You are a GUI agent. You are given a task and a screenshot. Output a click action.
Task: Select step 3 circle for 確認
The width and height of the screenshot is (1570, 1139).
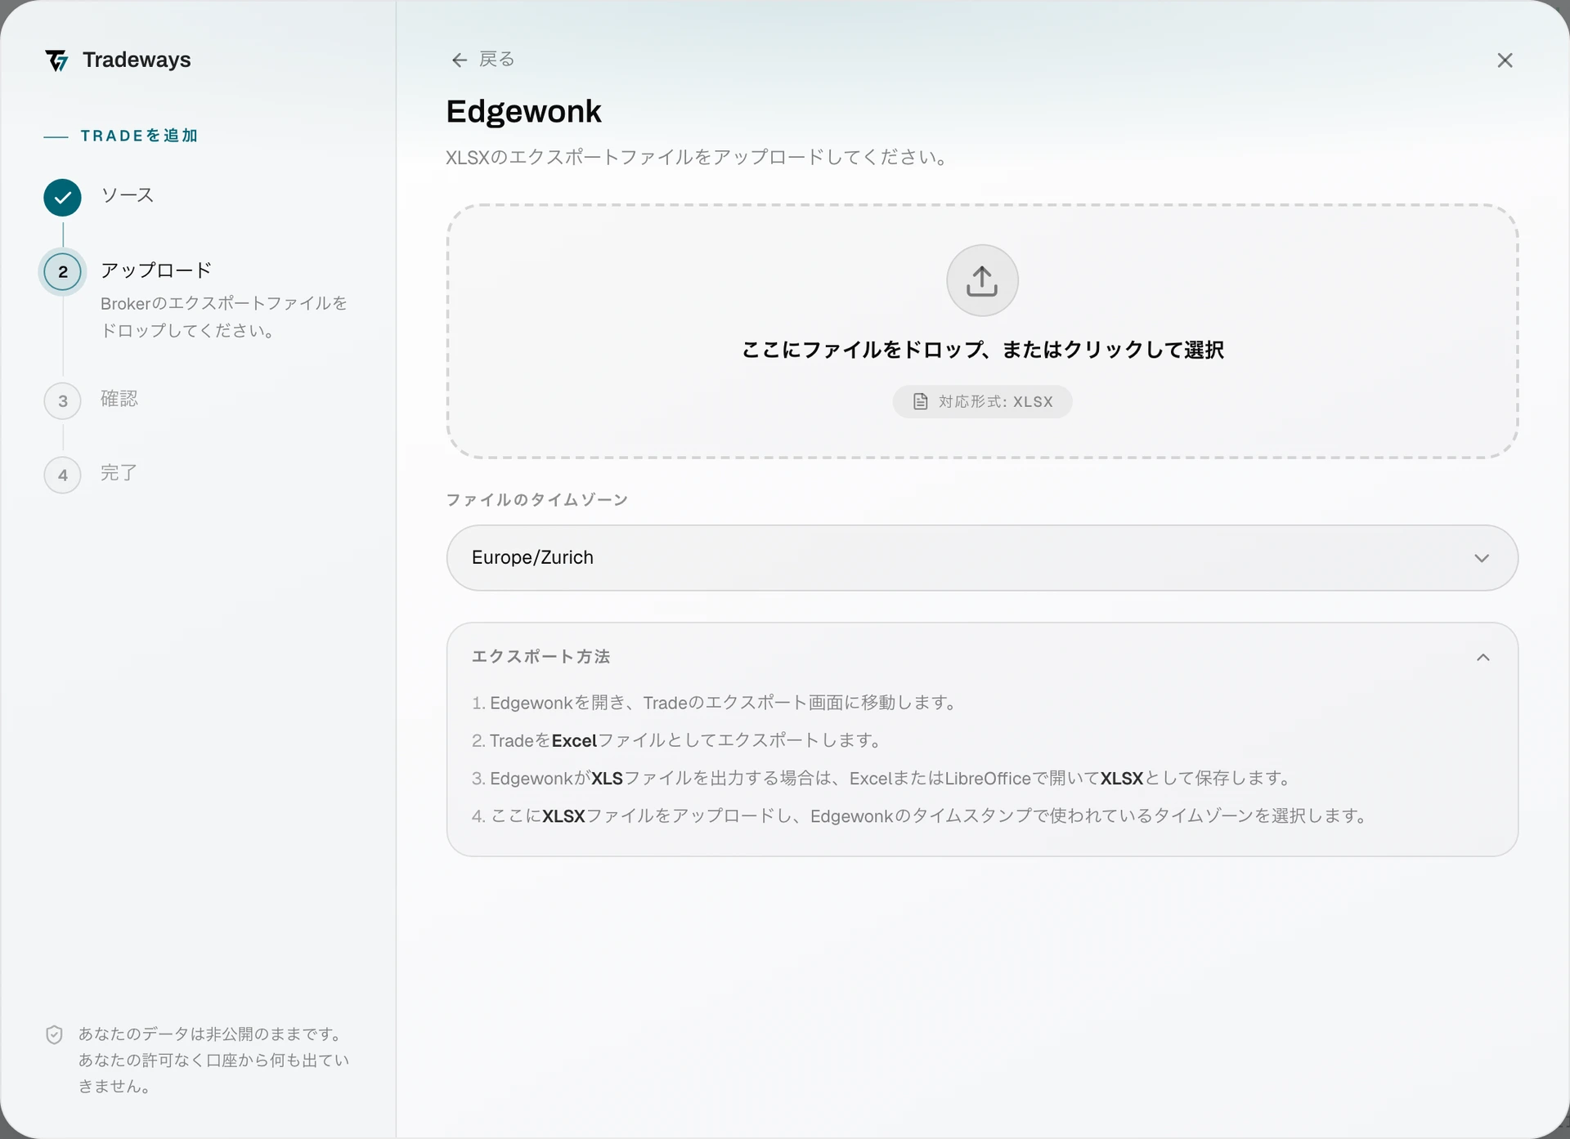pos(62,401)
